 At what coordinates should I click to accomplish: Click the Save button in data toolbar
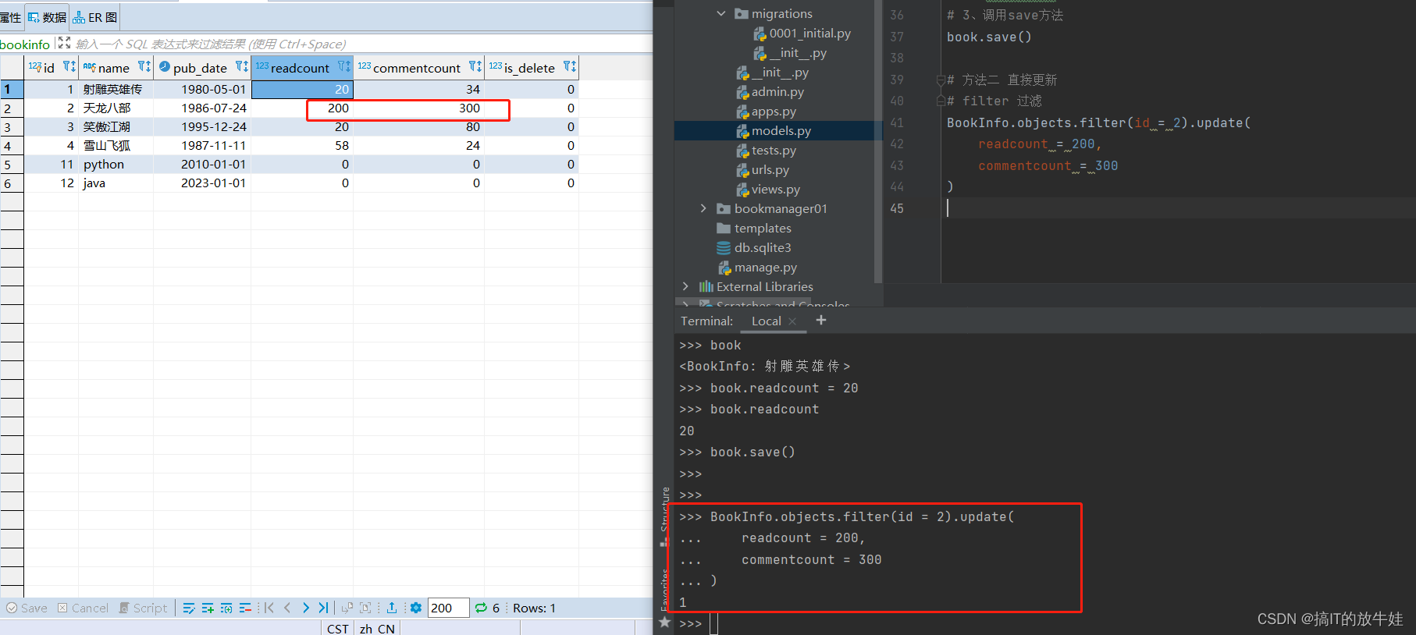coord(27,608)
